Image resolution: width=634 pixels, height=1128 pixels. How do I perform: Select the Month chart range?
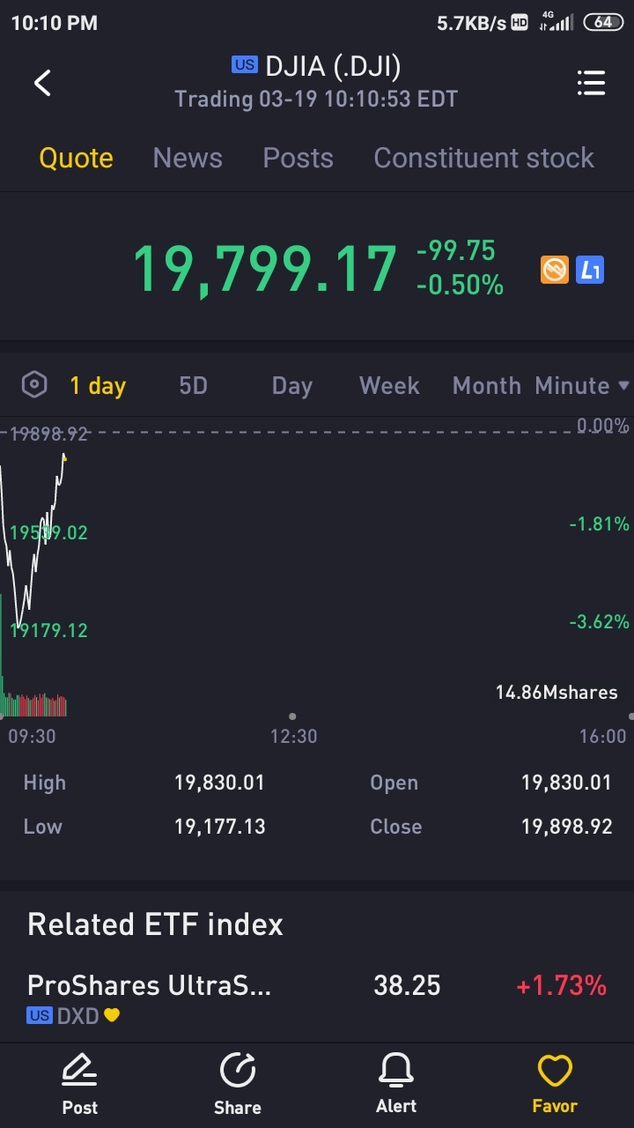point(486,386)
